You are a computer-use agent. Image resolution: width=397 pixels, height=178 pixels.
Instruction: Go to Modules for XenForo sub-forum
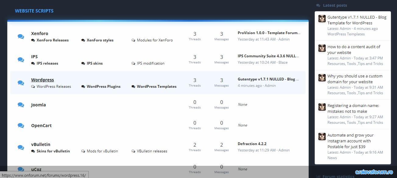(155, 40)
